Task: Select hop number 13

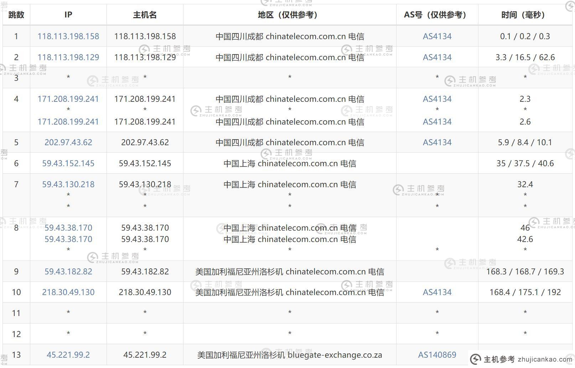Action: [x=16, y=355]
